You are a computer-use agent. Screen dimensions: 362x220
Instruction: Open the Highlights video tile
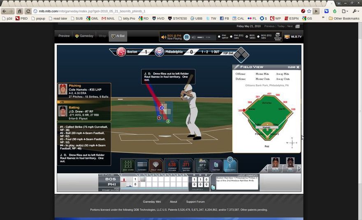(x=230, y=166)
